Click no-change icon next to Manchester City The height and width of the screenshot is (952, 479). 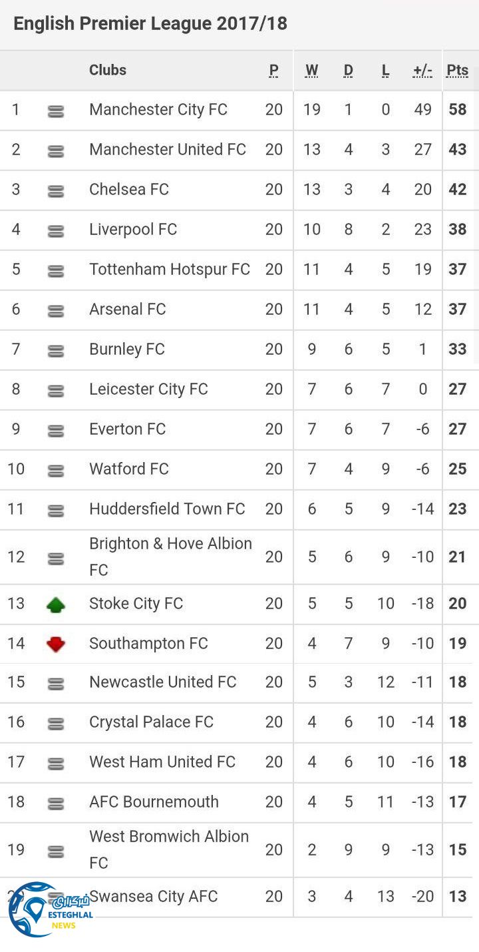(56, 111)
